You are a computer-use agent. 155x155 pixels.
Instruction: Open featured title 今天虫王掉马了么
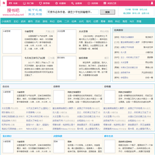tap(35, 58)
